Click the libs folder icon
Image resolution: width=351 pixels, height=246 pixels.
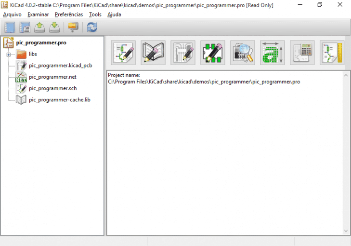21,54
